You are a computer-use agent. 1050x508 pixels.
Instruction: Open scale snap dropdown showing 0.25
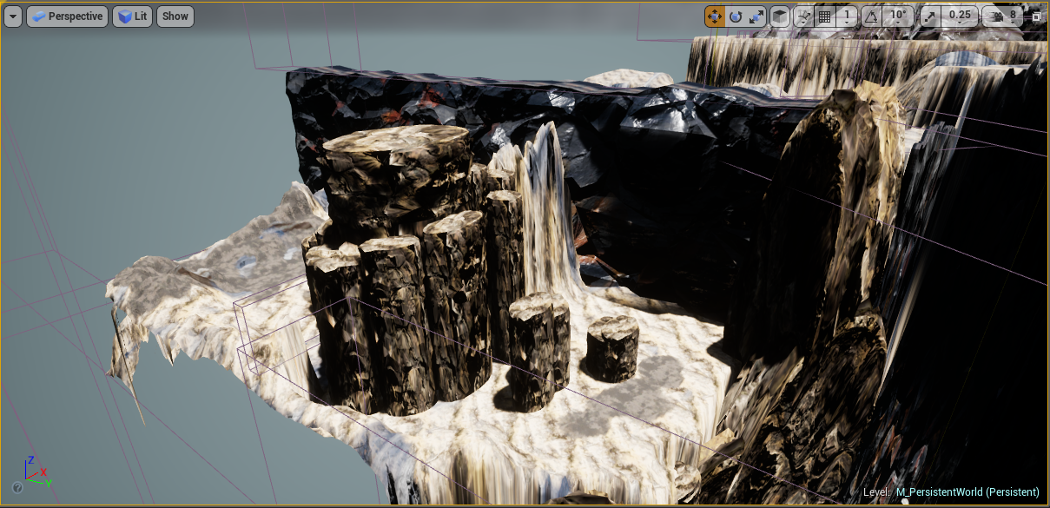click(960, 16)
